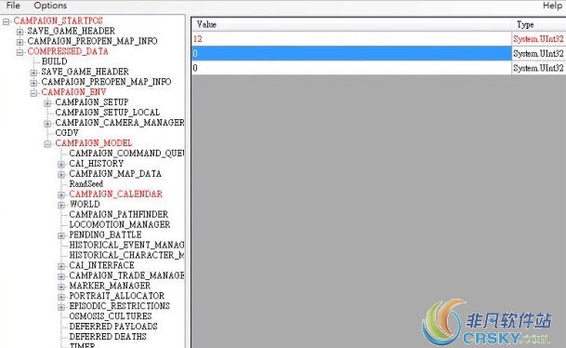The height and width of the screenshot is (348, 566).
Task: Select the CAI_HISTORY tree label
Action: [97, 164]
